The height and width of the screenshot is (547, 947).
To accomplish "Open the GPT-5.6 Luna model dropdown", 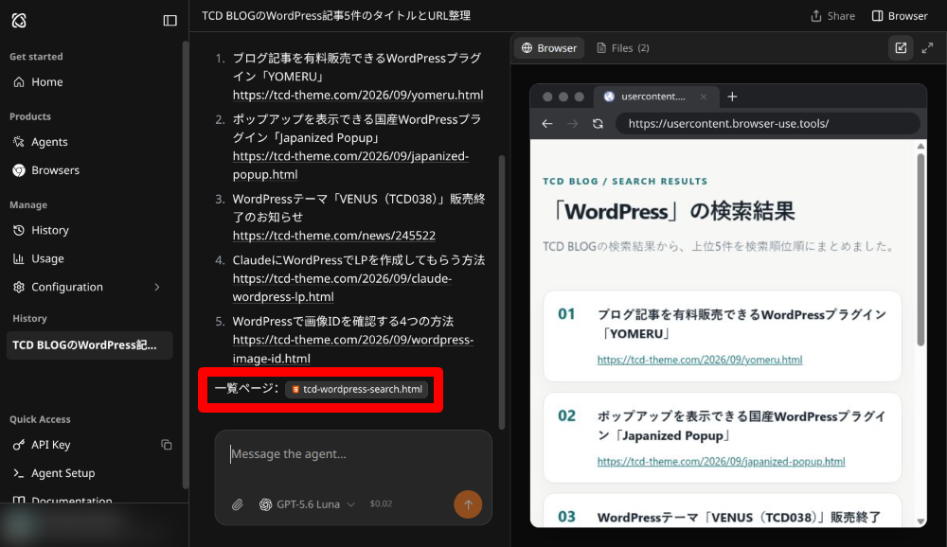I will [x=307, y=504].
